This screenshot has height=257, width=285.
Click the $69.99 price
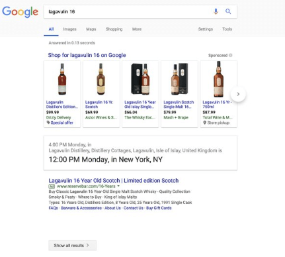[92, 112]
